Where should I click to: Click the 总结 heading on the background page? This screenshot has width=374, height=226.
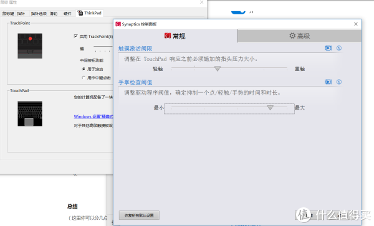pos(72,207)
